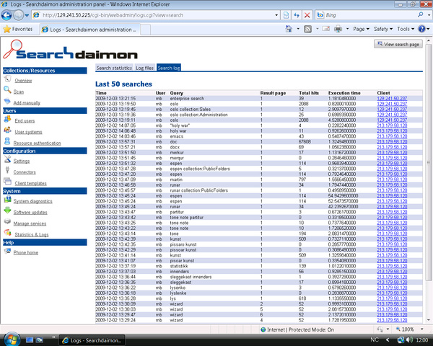
Task: Click the Resource authentication icon
Action: [x=7, y=141]
